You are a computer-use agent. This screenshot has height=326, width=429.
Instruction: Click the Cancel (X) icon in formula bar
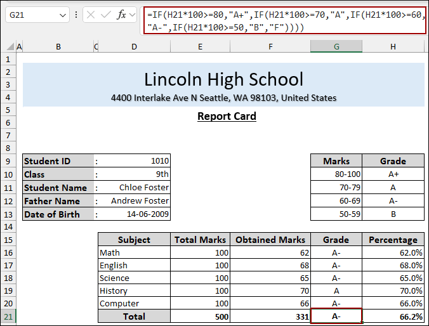coord(91,15)
